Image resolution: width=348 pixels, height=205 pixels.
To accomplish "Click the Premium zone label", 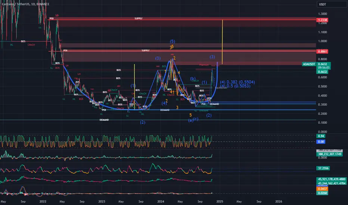I will 204,65.
